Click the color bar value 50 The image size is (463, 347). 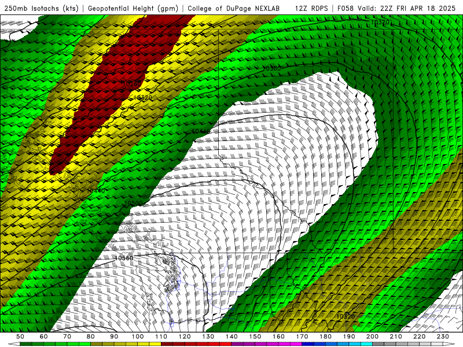coord(20,337)
